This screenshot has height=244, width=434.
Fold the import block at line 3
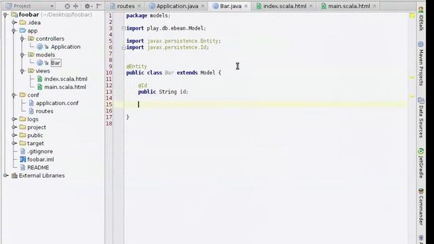[123, 28]
